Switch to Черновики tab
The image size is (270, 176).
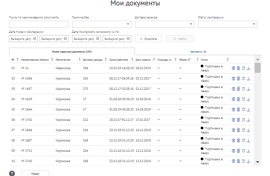[198, 52]
